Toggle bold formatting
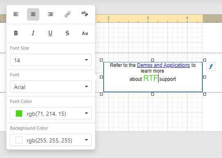Viewport: 222px width, 158px height. tap(16, 33)
